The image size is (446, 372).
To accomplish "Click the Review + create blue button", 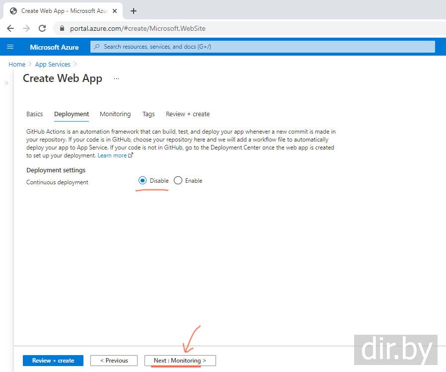I will pos(53,361).
